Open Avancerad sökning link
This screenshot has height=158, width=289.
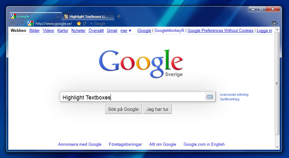tap(234, 94)
